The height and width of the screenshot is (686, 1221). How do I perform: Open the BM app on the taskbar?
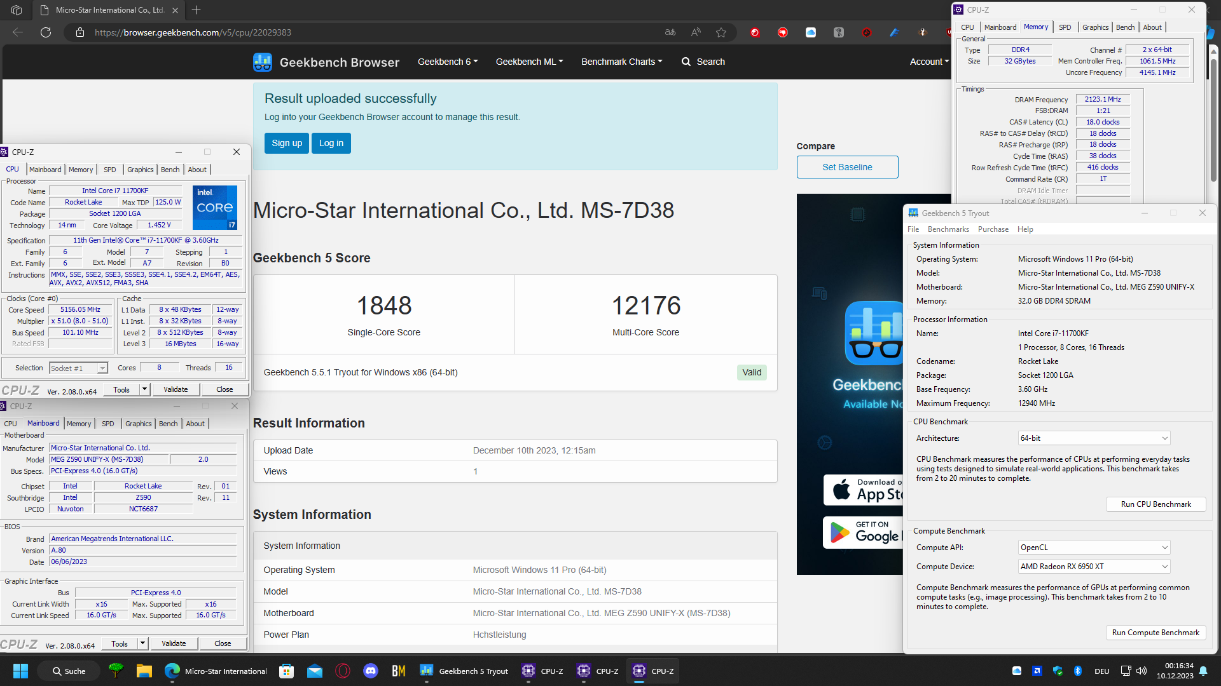coord(399,671)
